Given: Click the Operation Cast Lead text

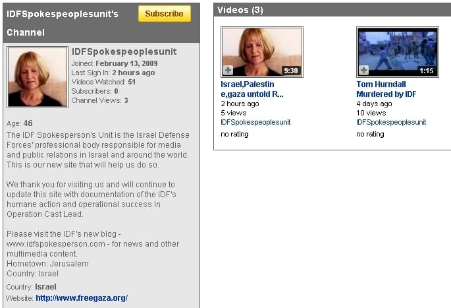Looking at the screenshot, I should click(45, 214).
